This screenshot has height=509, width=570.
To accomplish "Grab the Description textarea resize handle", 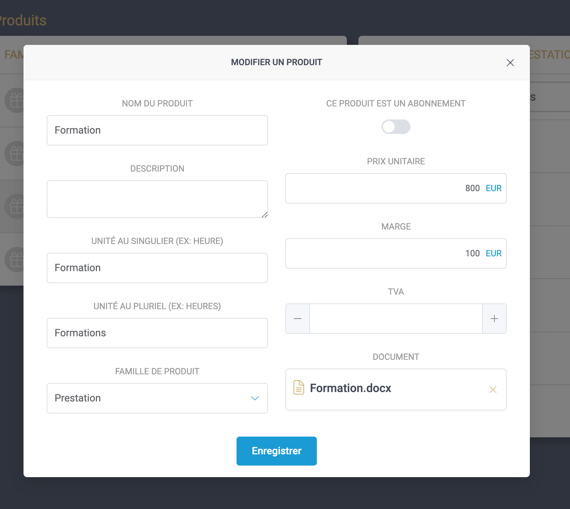I will tap(265, 215).
